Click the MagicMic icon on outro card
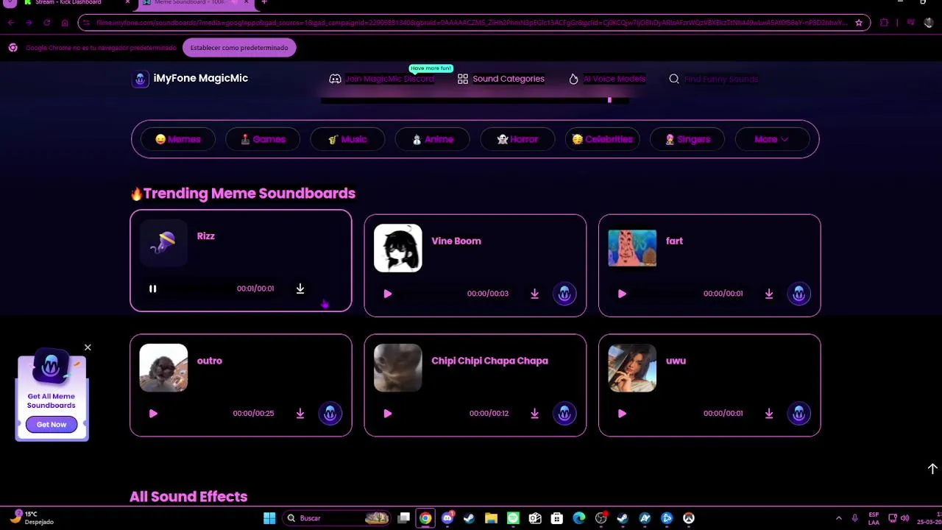Screen dimensions: 942x530 pyautogui.click(x=330, y=414)
